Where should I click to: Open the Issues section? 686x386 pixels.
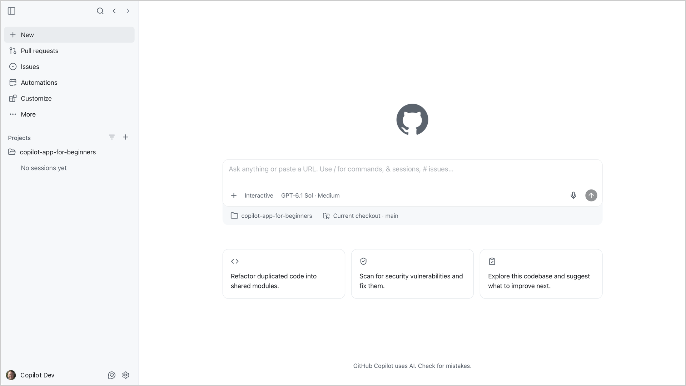click(x=69, y=67)
